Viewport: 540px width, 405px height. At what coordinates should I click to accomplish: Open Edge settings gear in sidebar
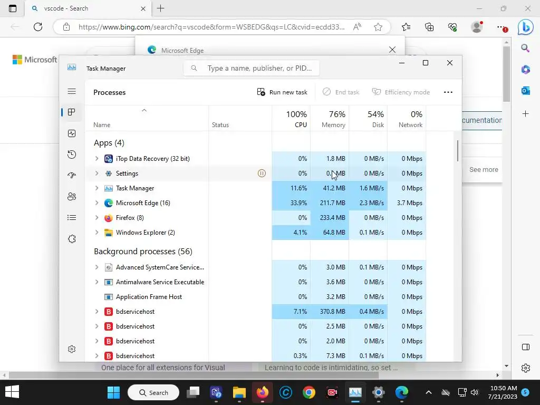pos(526,368)
